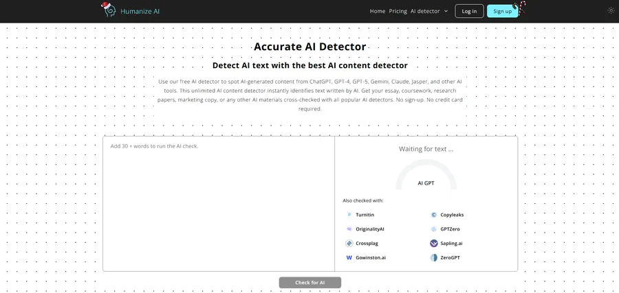619x293 pixels.
Task: Click the free AI detector description paragraph
Action: [x=310, y=95]
